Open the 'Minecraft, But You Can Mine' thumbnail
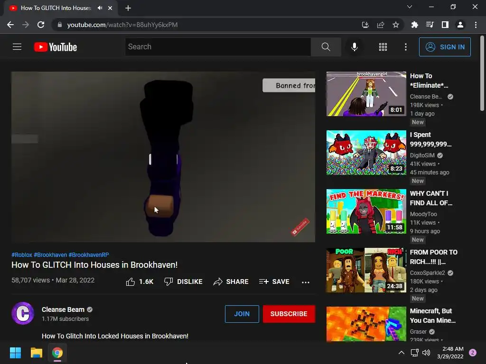Screen dimensions: 486x364 tap(366, 324)
